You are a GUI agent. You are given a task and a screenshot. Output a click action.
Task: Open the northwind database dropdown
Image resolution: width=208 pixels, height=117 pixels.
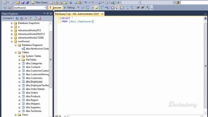pyautogui.click(x=45, y=8)
